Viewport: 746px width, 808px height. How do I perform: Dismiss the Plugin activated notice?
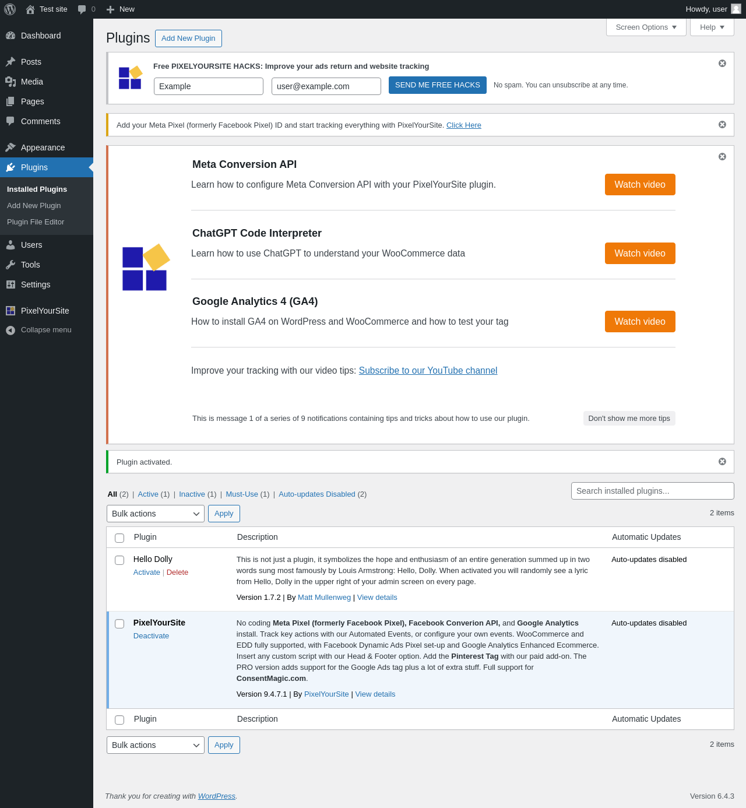coord(722,461)
